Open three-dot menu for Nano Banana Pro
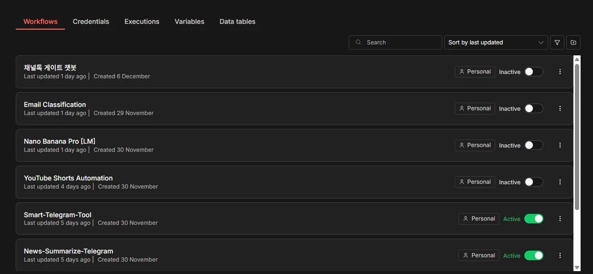Screen dimensions: 593x274 [x=560, y=145]
